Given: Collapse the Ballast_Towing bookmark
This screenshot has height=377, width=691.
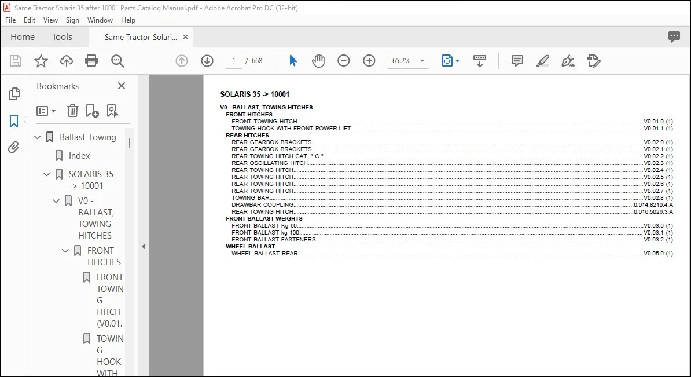Looking at the screenshot, I should [38, 138].
